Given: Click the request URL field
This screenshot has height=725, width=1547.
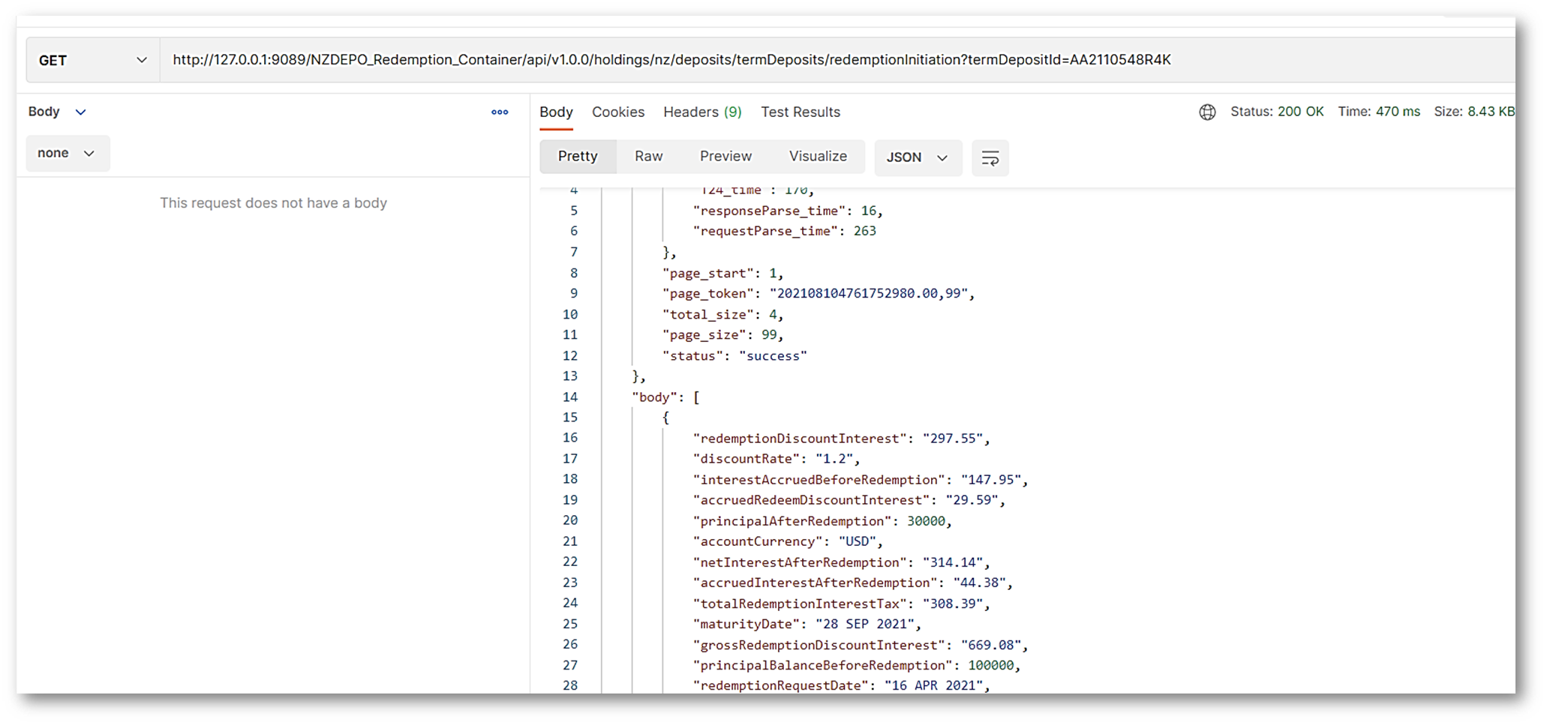Looking at the screenshot, I should 825,60.
